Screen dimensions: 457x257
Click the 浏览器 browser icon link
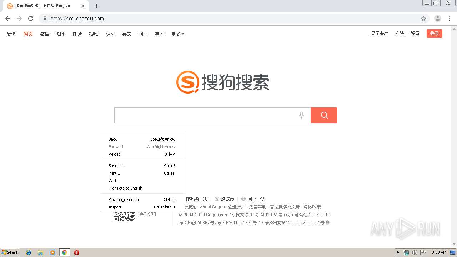click(224, 199)
